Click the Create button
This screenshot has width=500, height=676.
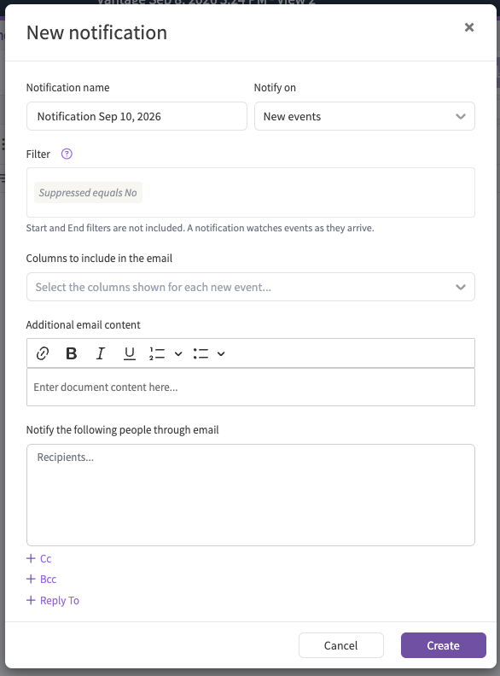(443, 645)
